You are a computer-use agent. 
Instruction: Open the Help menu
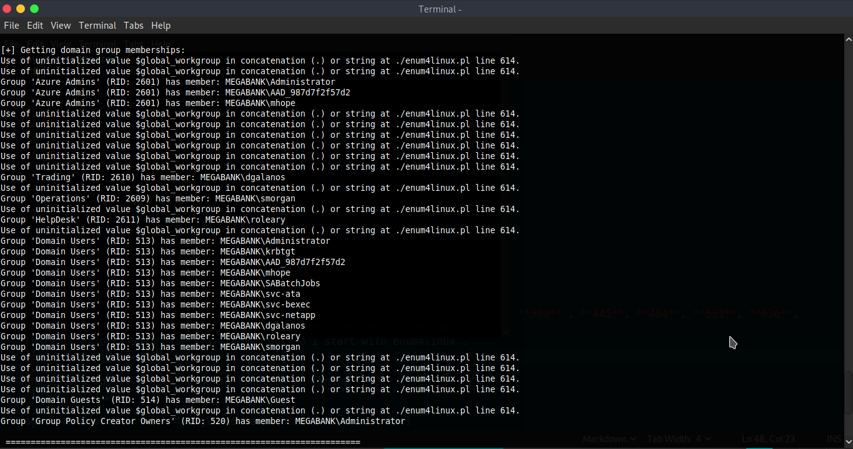click(160, 26)
